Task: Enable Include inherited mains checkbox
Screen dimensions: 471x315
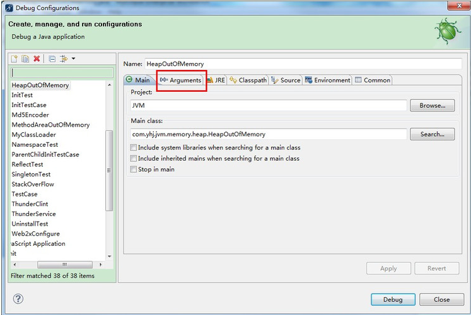Action: tap(134, 158)
